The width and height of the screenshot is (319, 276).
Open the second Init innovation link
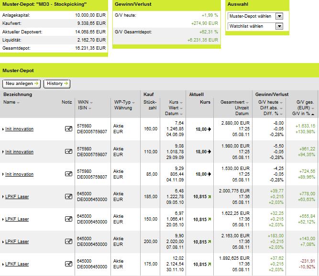[19, 152]
